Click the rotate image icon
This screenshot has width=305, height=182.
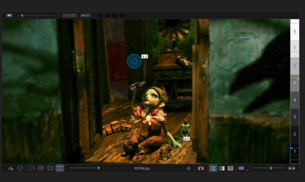click(20, 168)
